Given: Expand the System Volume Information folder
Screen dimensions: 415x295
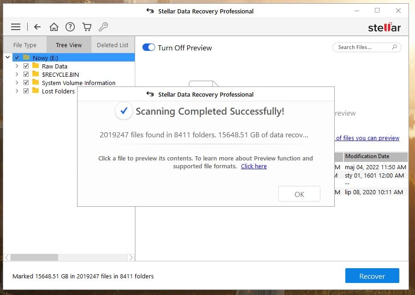Looking at the screenshot, I should [x=17, y=83].
